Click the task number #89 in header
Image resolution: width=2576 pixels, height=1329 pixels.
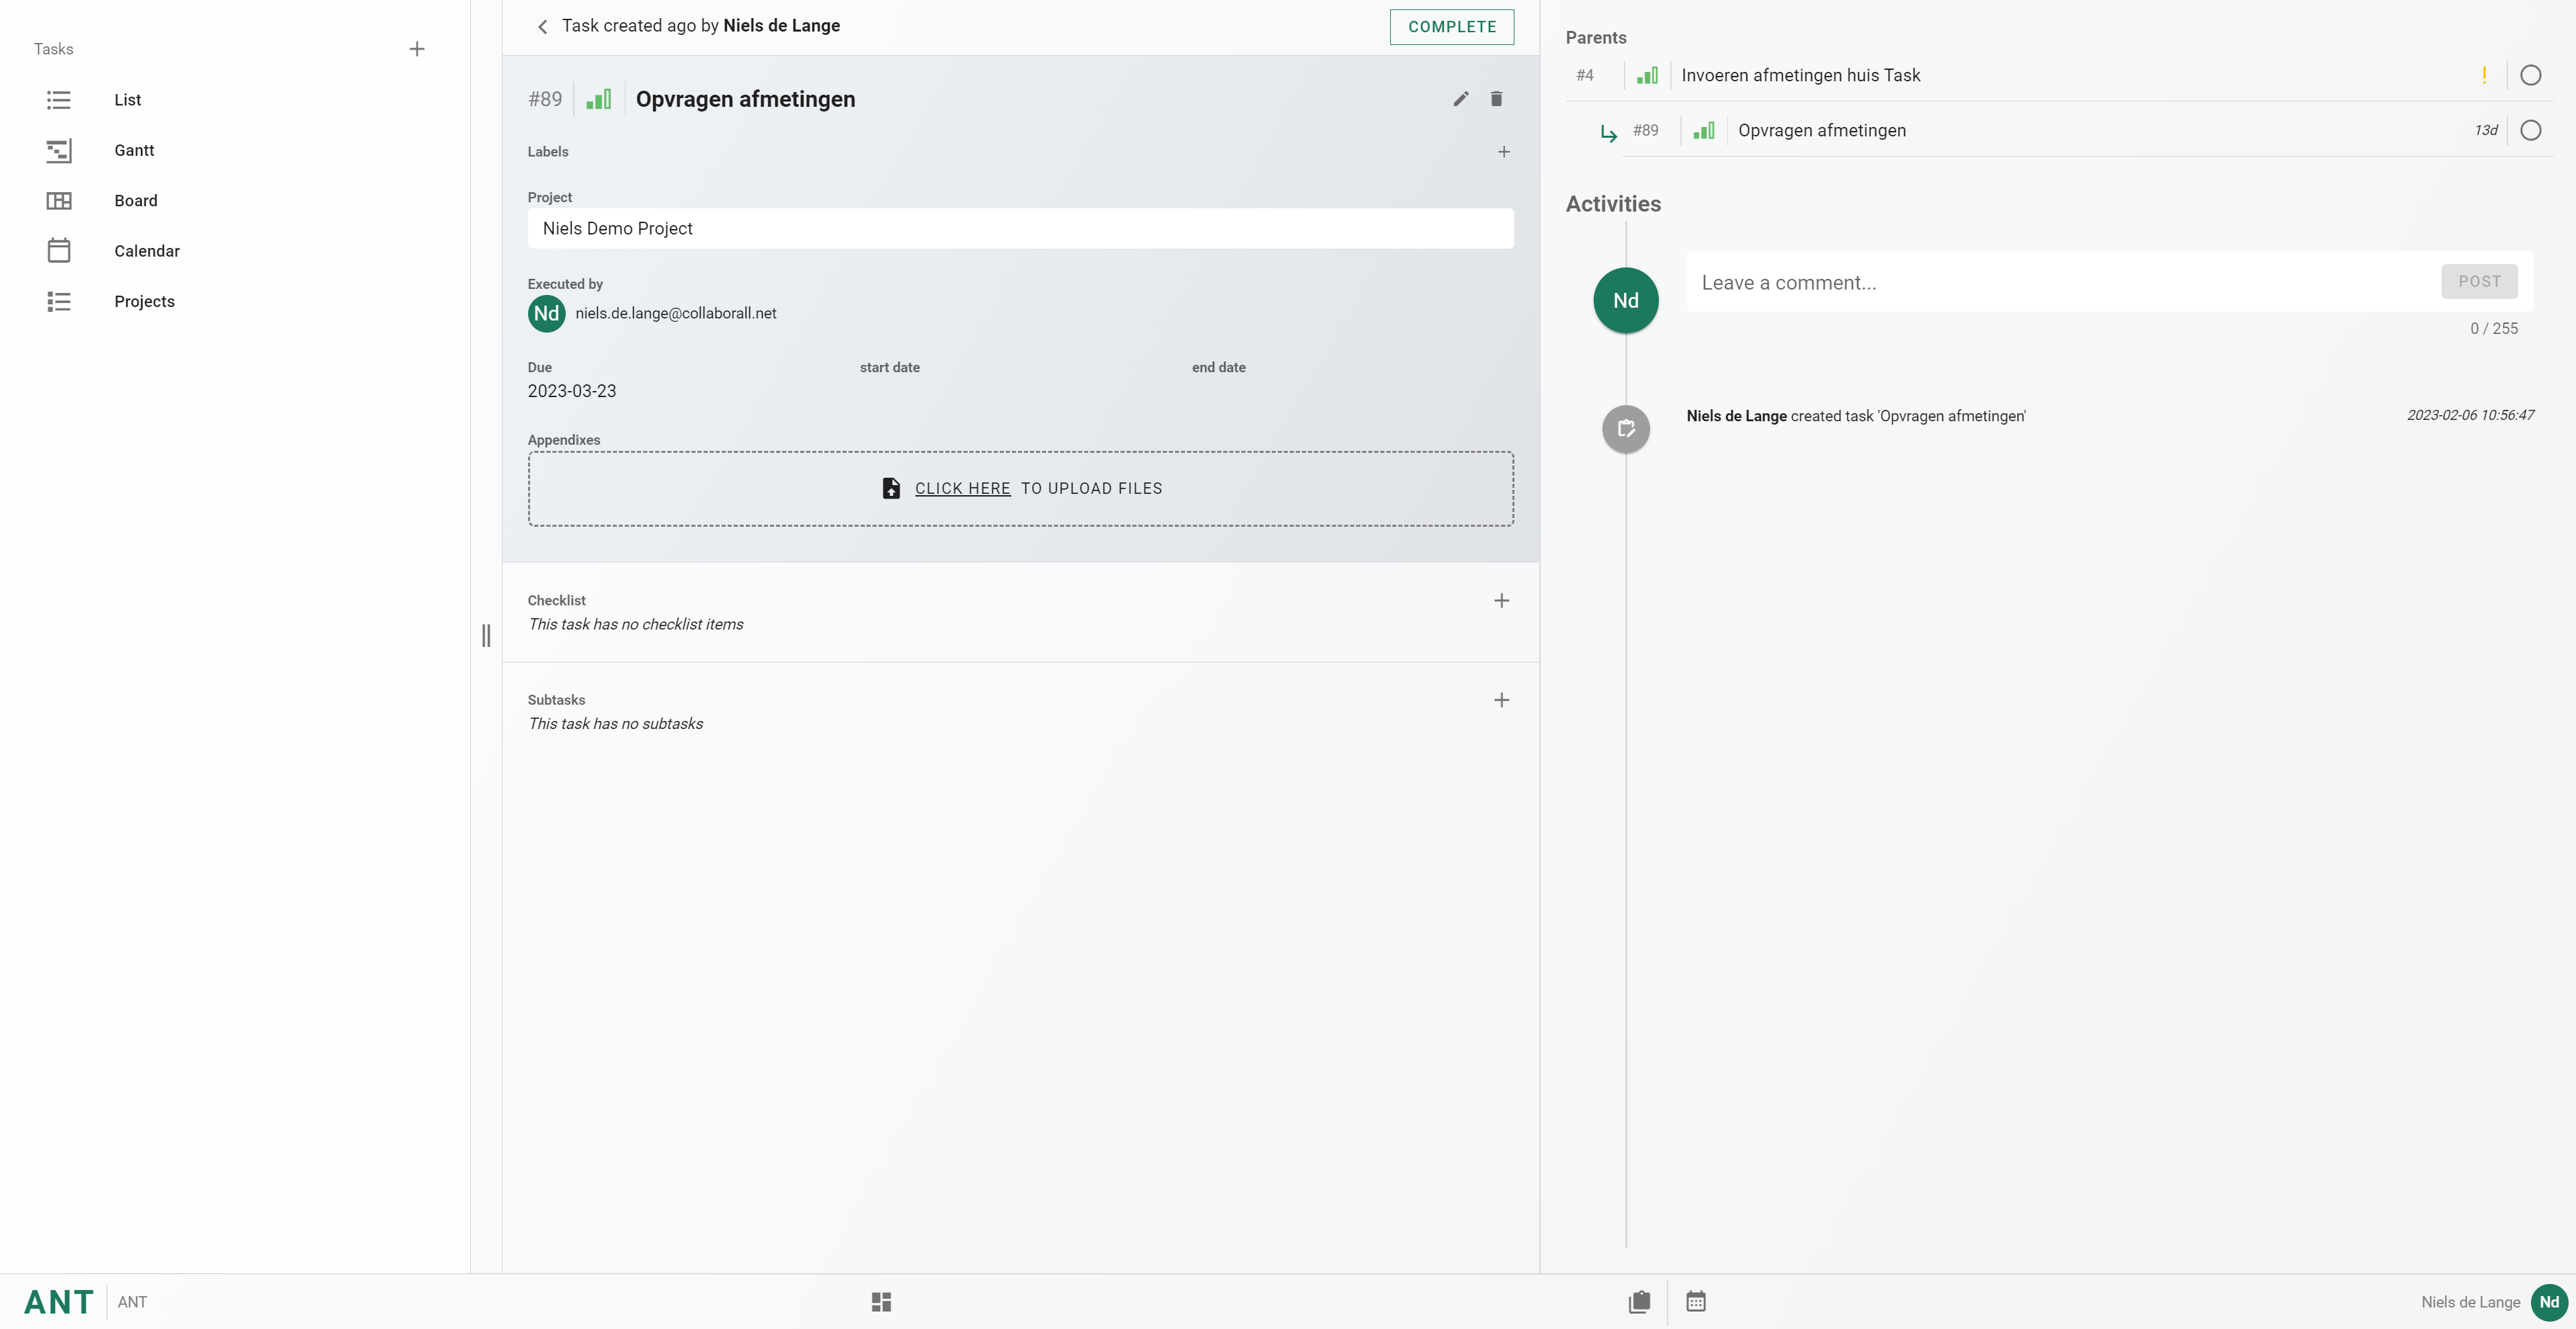click(x=545, y=99)
